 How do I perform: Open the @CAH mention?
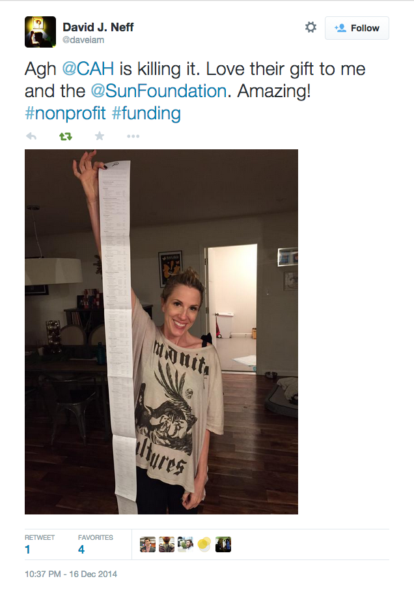coord(88,69)
